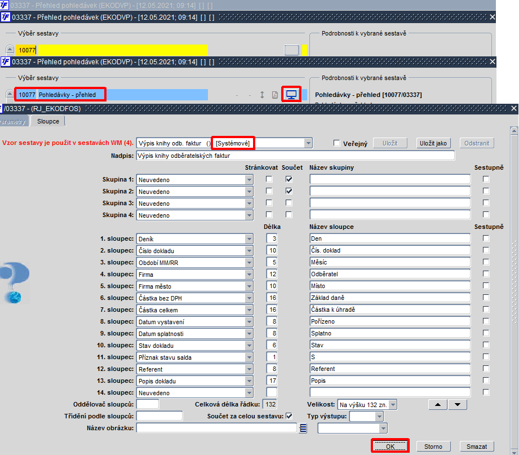Image resolution: width=519 pixels, height=455 pixels.
Task: Toggle the Veřejný checkbox
Action: [x=336, y=143]
